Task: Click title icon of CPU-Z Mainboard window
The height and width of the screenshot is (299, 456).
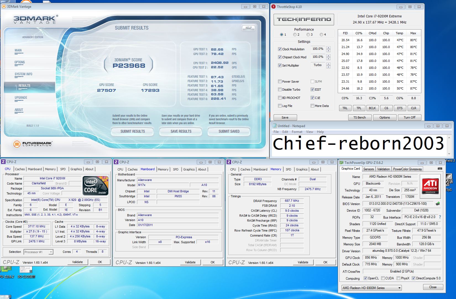Action: point(116,162)
